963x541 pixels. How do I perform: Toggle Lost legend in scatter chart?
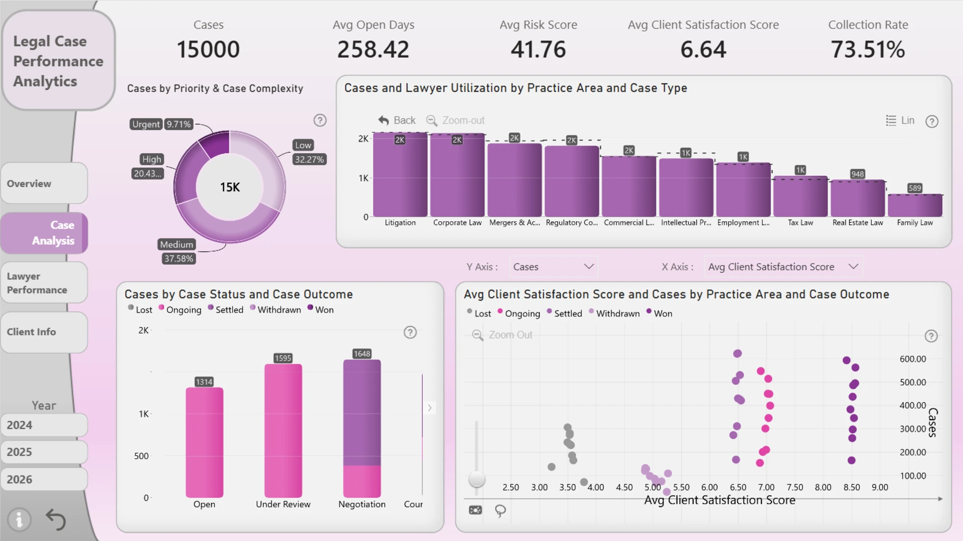[x=479, y=313]
